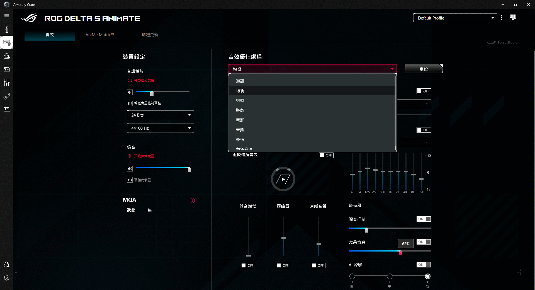Viewport: 535px width, 290px height.
Task: Select the 射擊 preset option
Action: coord(312,100)
